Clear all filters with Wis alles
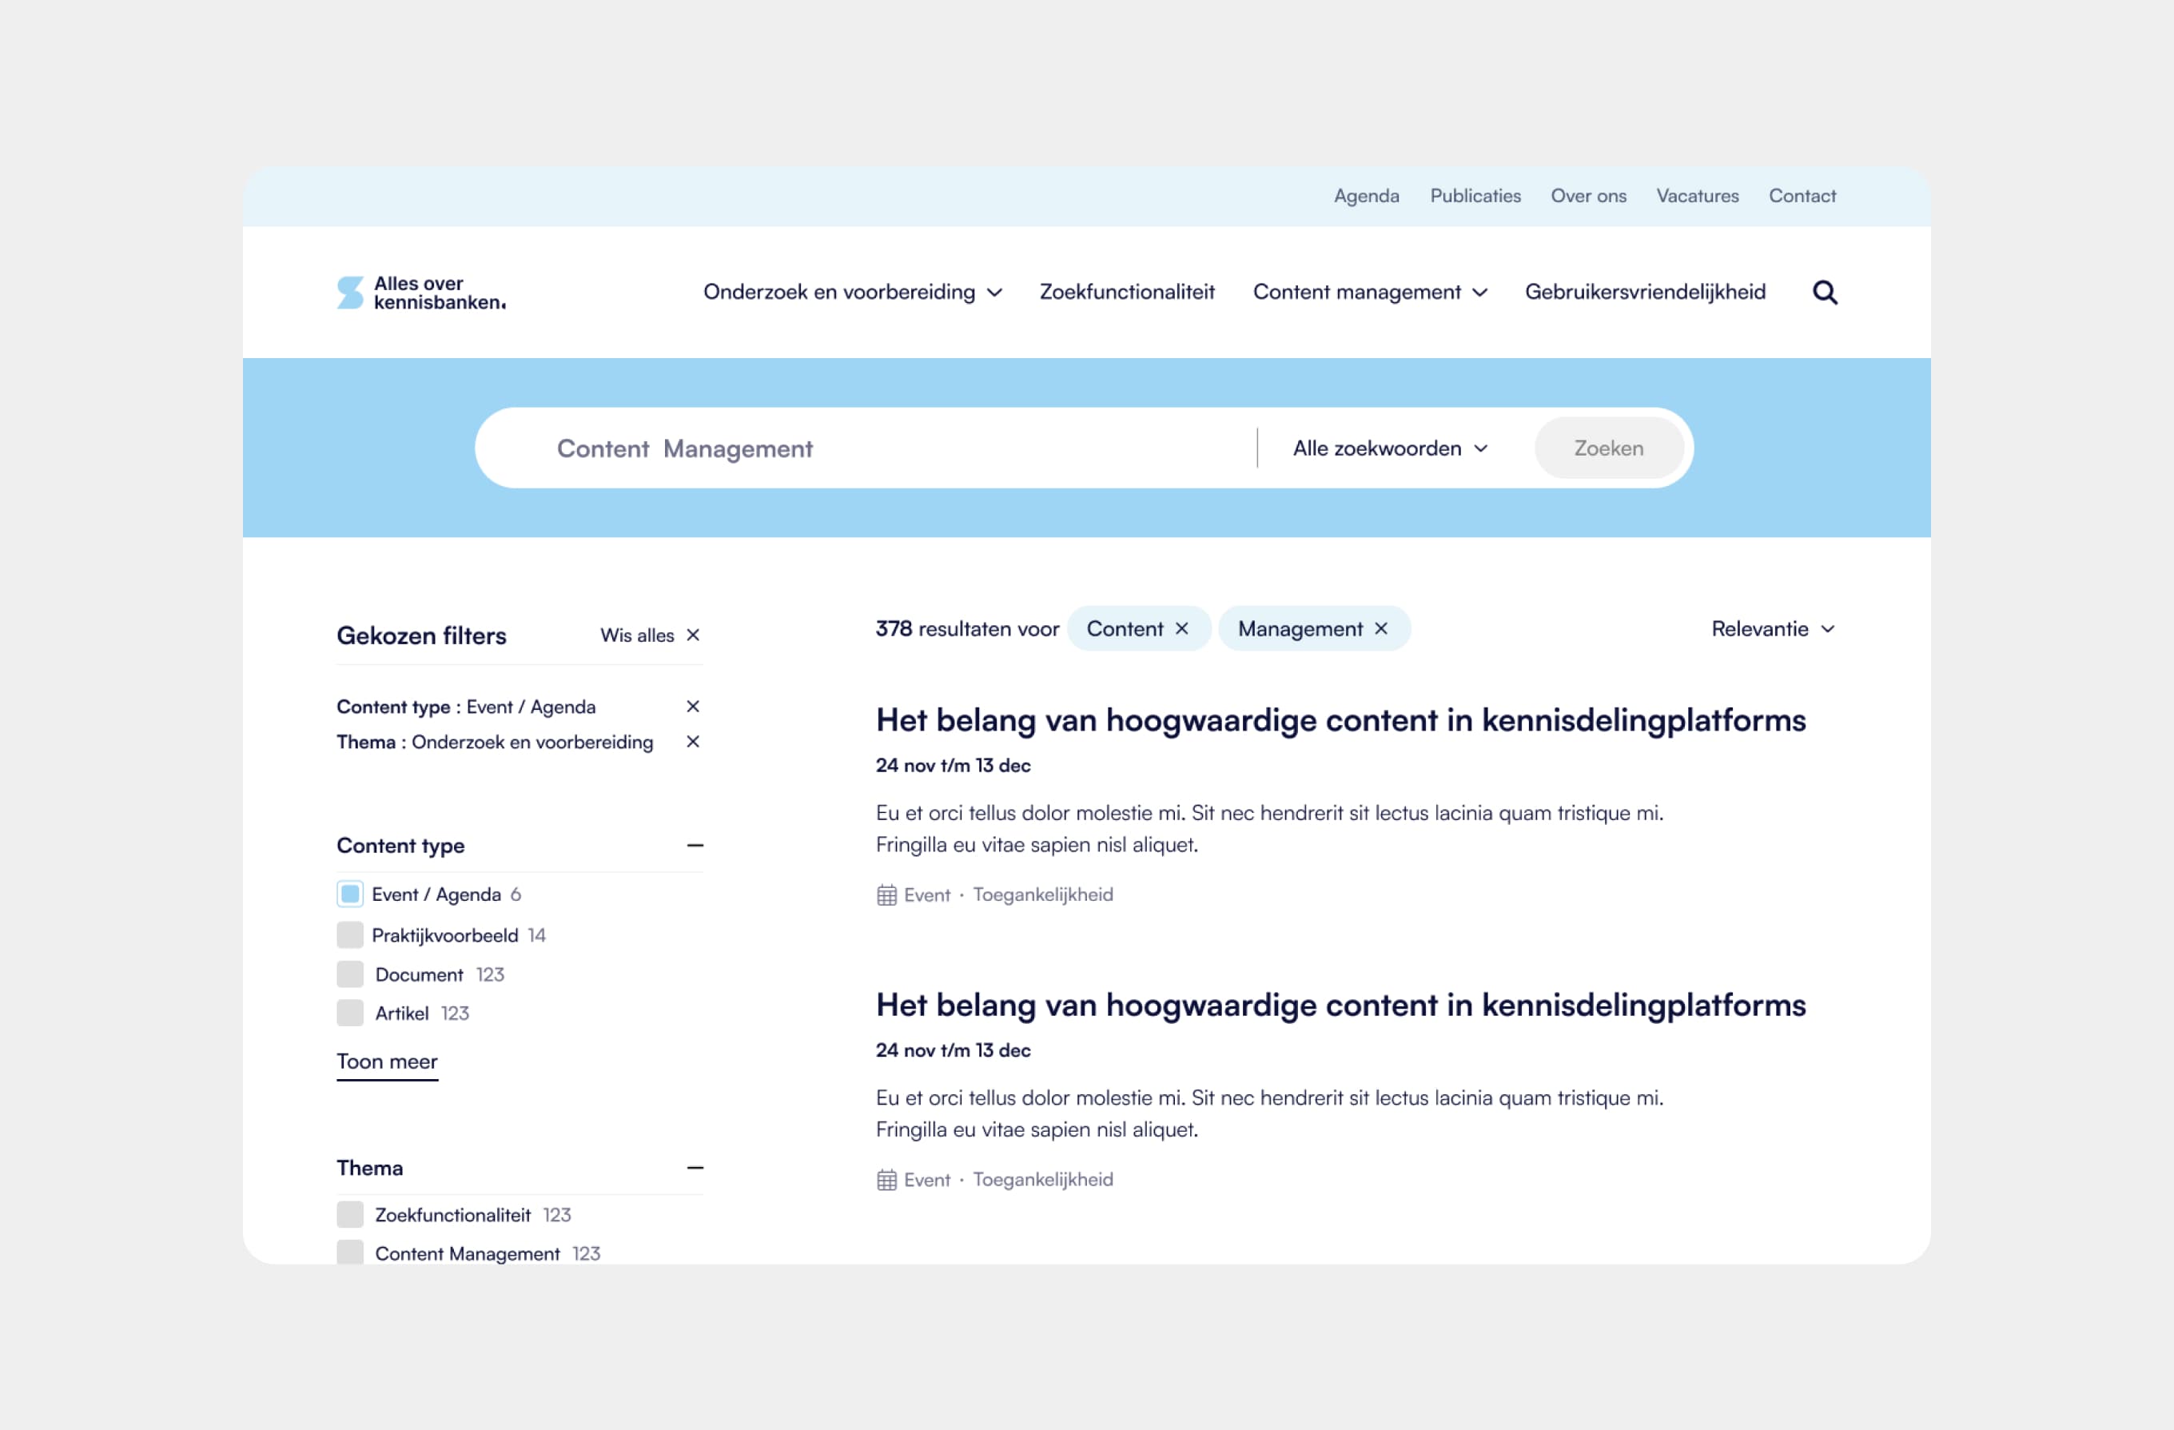2174x1430 pixels. tap(650, 635)
